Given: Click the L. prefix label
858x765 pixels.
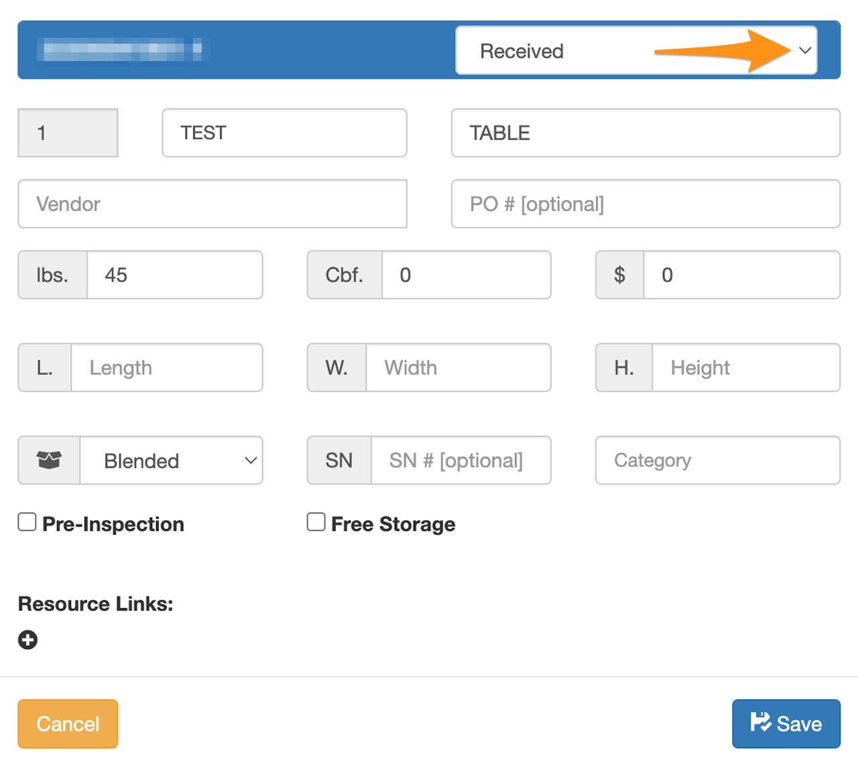Looking at the screenshot, I should [45, 368].
